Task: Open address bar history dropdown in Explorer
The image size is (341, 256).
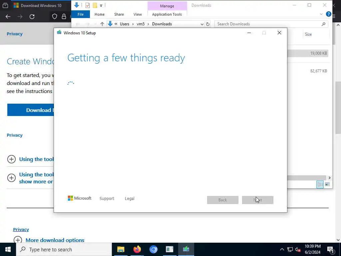Action: pyautogui.click(x=202, y=24)
